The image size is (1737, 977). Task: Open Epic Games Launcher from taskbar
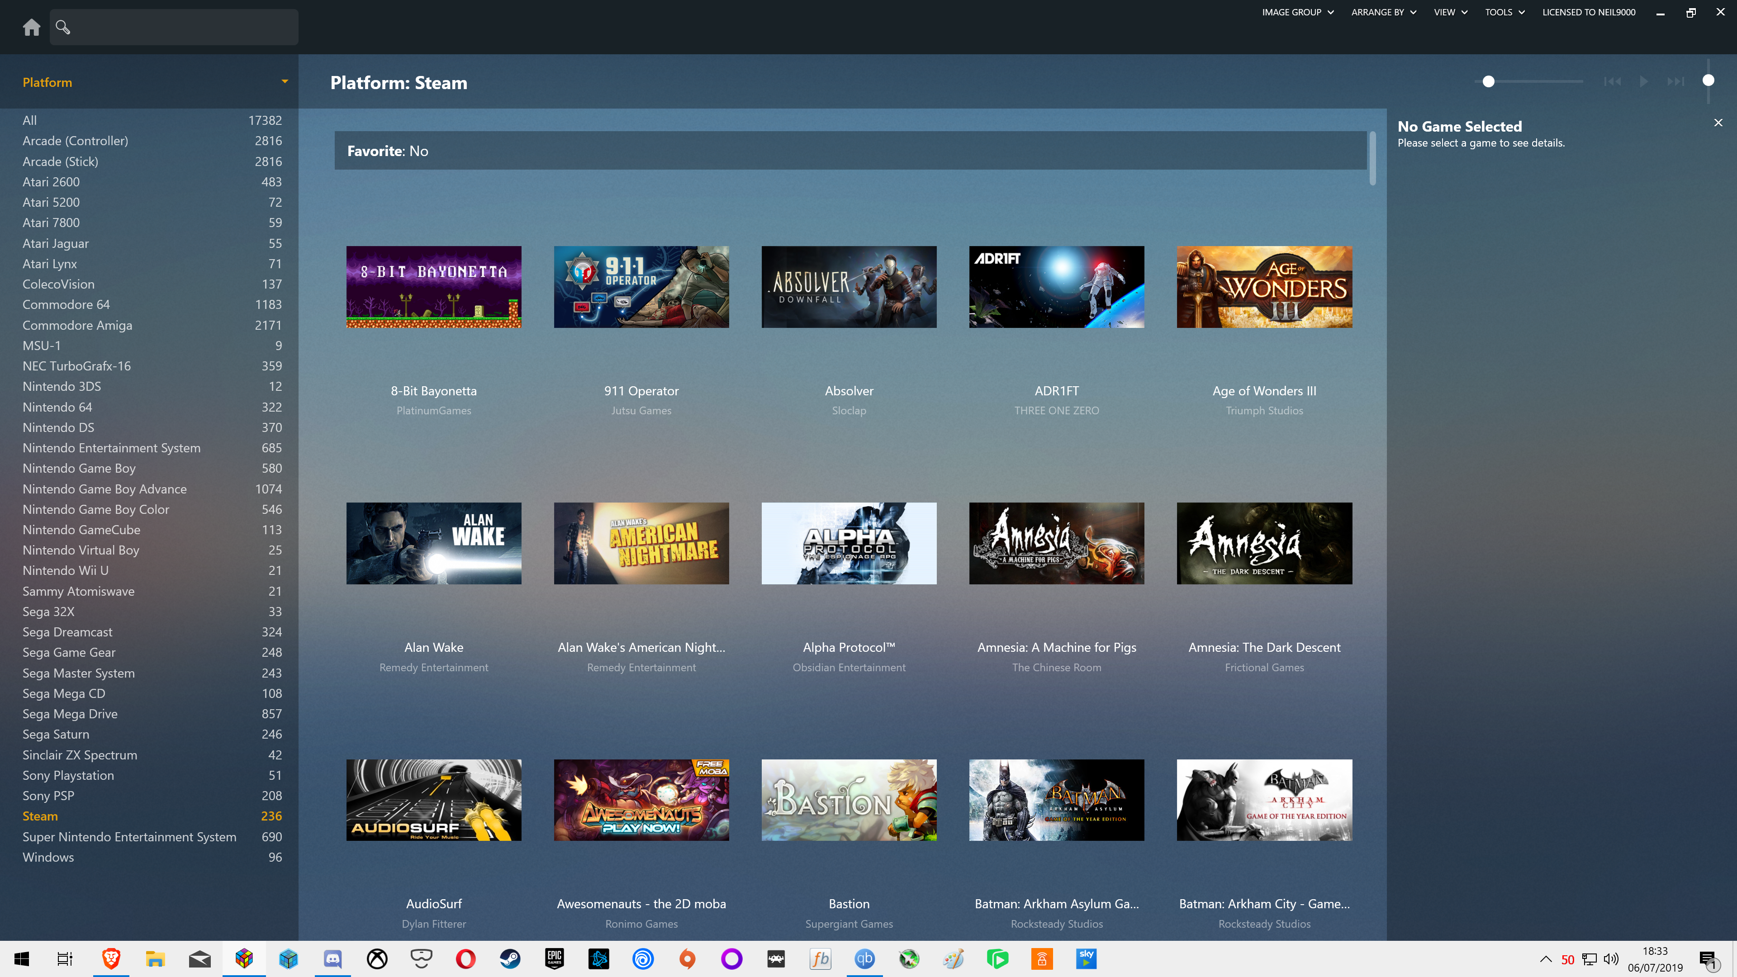(x=554, y=959)
